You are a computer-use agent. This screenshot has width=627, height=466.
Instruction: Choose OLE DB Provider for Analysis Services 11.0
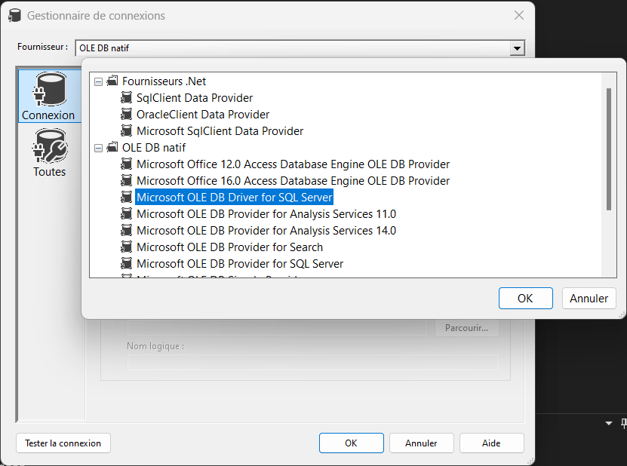[x=266, y=214]
